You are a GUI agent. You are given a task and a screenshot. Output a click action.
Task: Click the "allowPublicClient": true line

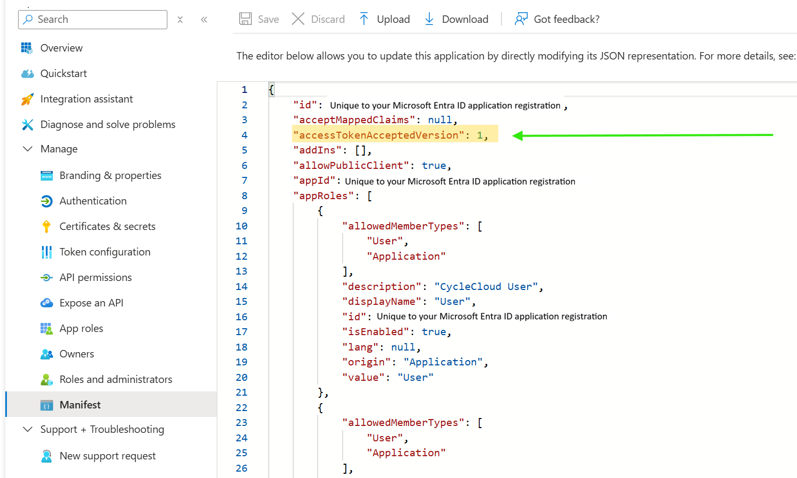pos(372,166)
